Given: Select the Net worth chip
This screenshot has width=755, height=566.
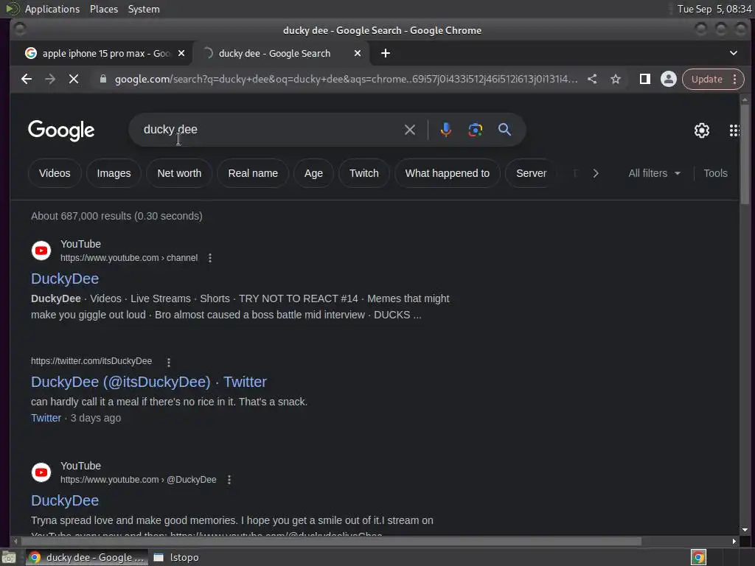Looking at the screenshot, I should (179, 173).
